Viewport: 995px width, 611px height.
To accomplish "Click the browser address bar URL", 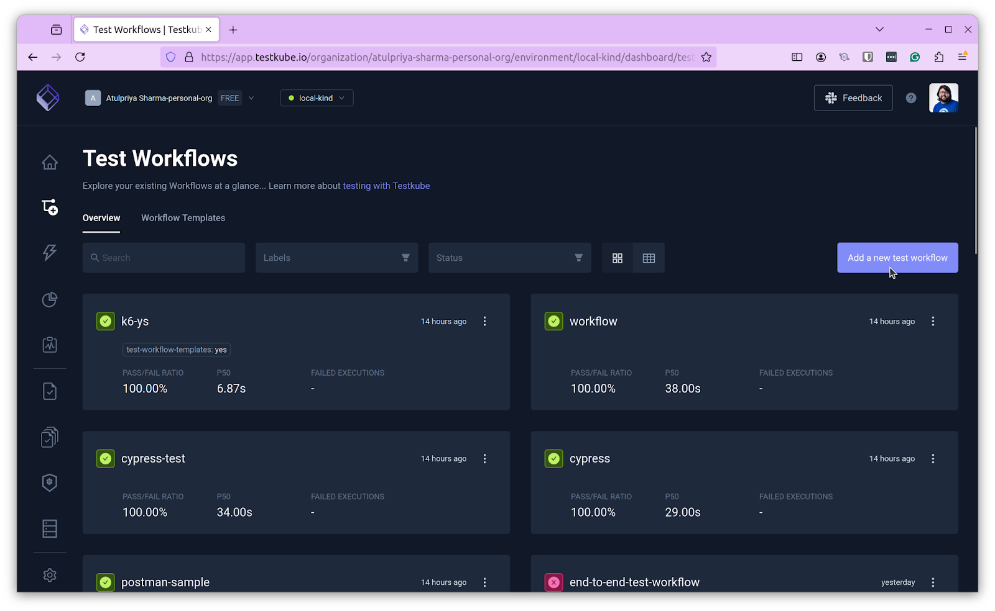I will pos(447,57).
